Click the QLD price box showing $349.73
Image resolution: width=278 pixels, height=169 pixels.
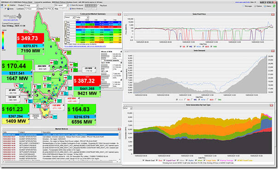(30, 38)
